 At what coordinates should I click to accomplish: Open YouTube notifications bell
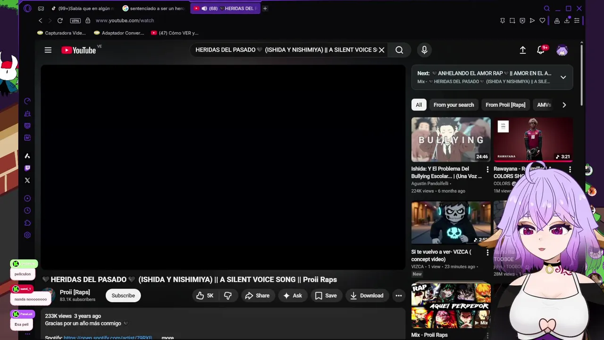541,50
